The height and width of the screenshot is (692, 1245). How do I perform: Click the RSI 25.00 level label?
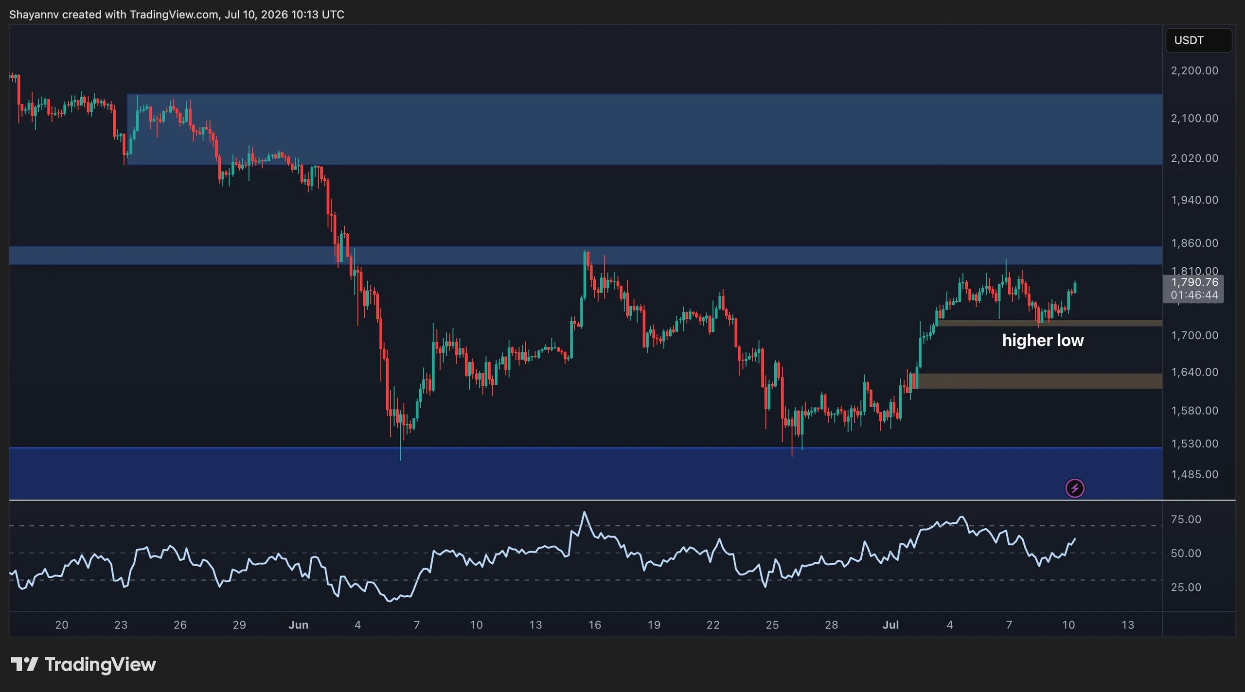coord(1186,588)
